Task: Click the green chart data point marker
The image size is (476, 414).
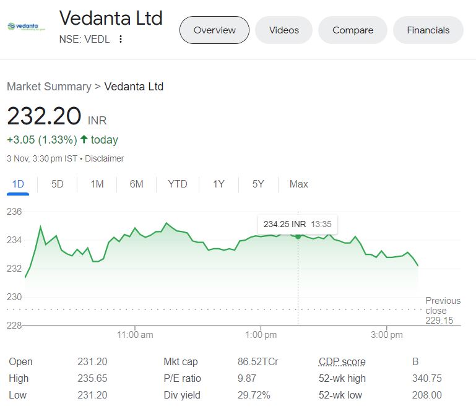Action: (298, 236)
